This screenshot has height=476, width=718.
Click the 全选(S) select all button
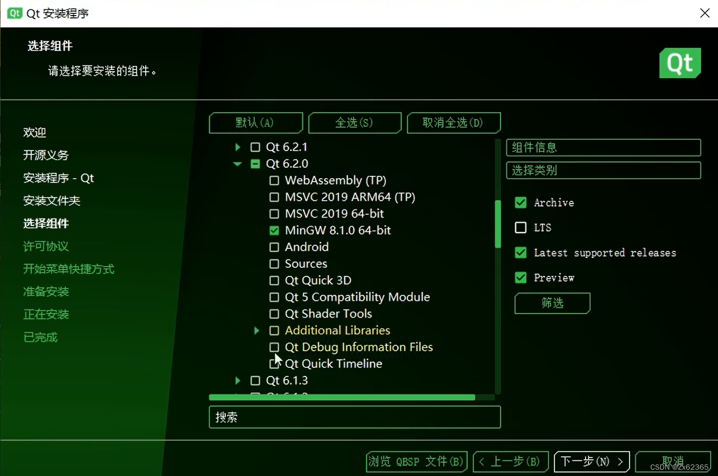(x=354, y=123)
